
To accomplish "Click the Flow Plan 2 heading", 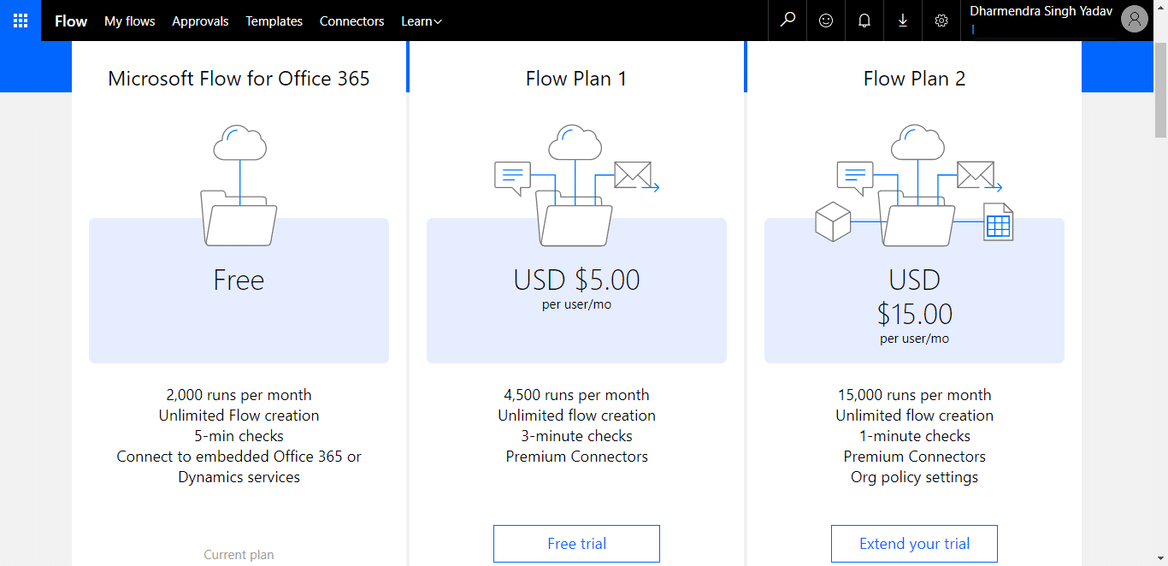I will coord(914,79).
